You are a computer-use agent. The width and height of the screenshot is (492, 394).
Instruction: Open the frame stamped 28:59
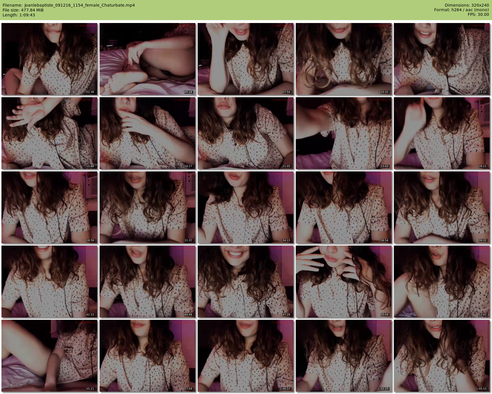(x=49, y=207)
